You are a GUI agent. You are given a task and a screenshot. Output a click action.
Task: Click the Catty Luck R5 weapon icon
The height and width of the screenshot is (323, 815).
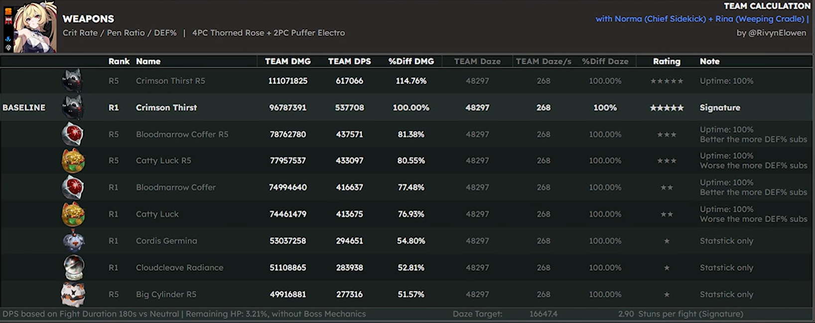point(73,161)
